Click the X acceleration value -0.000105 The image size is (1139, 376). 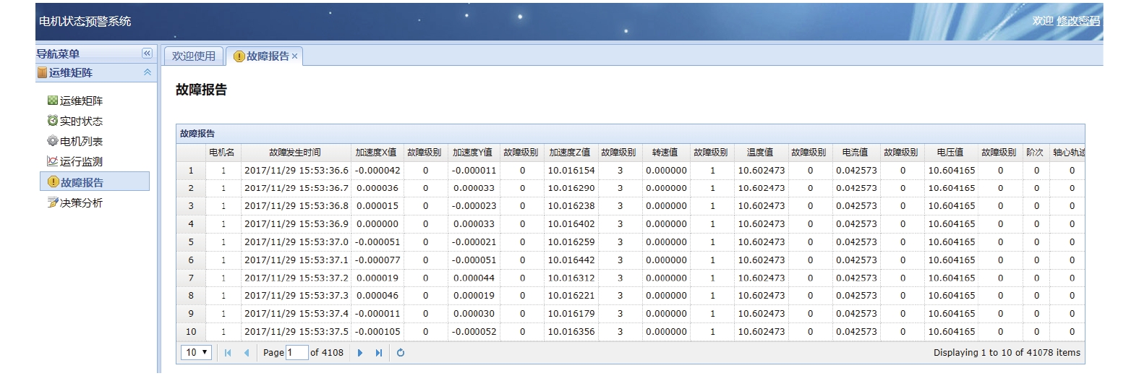[x=377, y=332]
